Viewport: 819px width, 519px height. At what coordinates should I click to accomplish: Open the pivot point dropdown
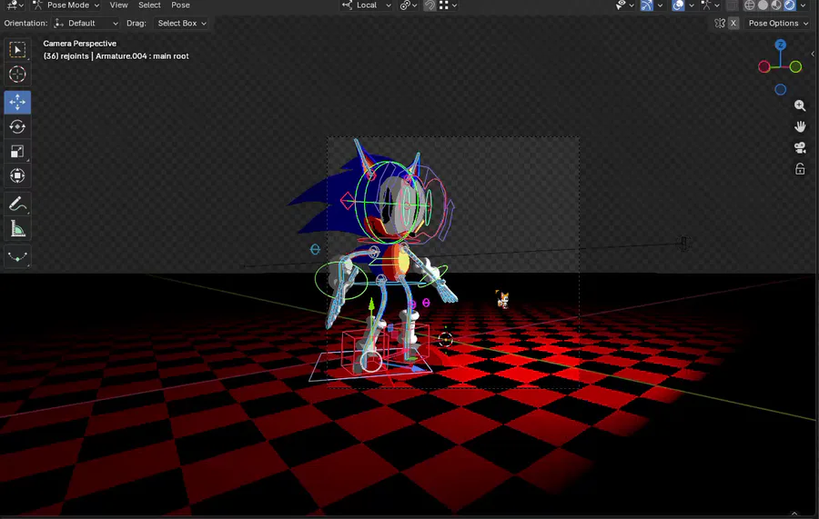(408, 5)
